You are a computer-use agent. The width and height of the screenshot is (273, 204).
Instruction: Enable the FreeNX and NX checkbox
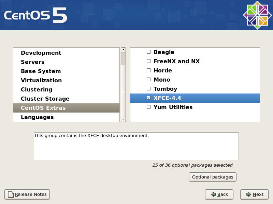click(x=148, y=61)
